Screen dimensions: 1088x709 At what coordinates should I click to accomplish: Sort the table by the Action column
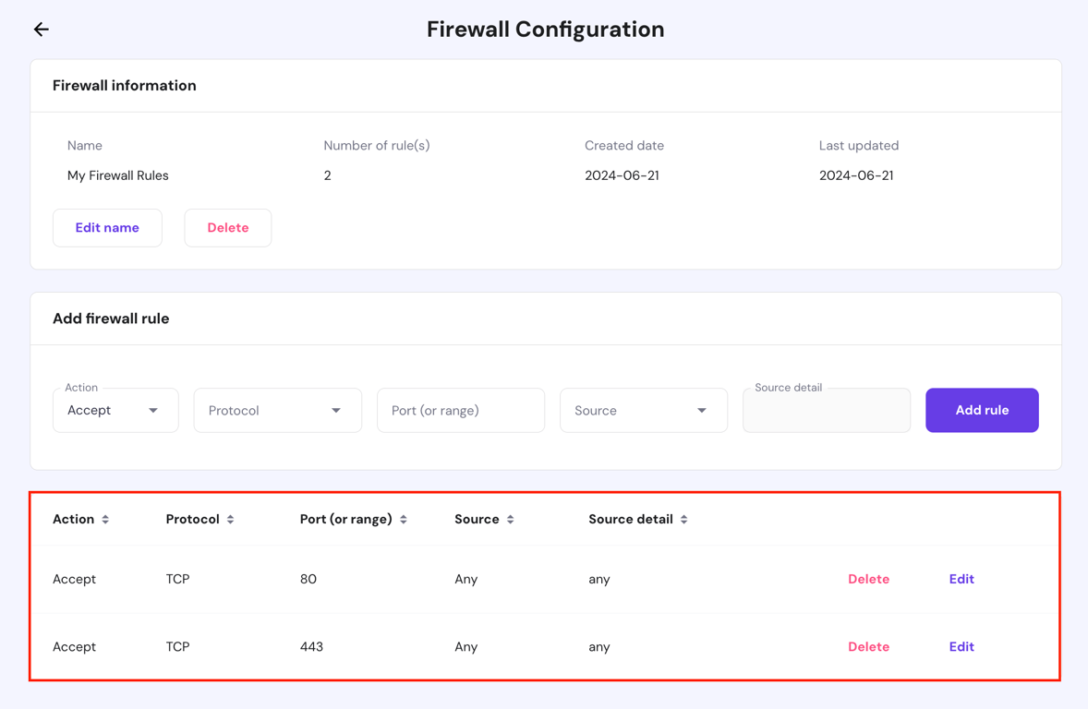pyautogui.click(x=105, y=519)
